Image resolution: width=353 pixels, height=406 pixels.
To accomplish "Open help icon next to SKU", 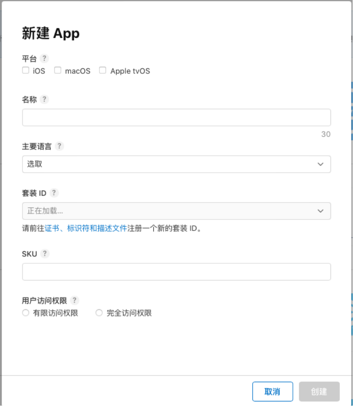I will click(x=45, y=253).
